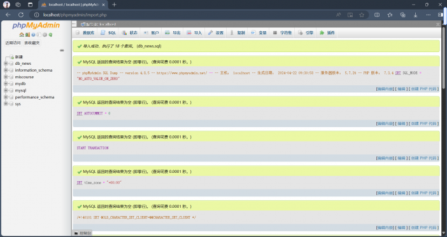
Task: Open the phpMyAdmin home icon
Action: 22,35
